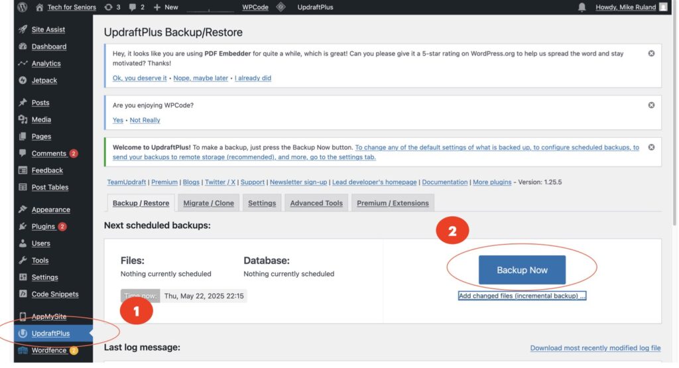Close the Welcome to UpdraftPlus notice
This screenshot has width=679, height=368.
651,147
